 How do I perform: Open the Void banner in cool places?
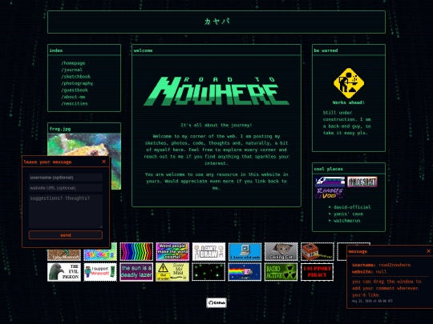[x=330, y=193]
